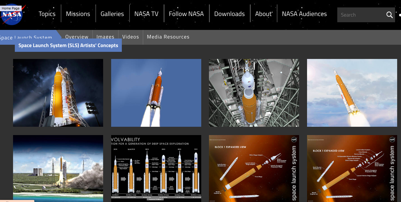Open SLS on launch pad at night image
This screenshot has height=202, width=401.
tap(58, 93)
